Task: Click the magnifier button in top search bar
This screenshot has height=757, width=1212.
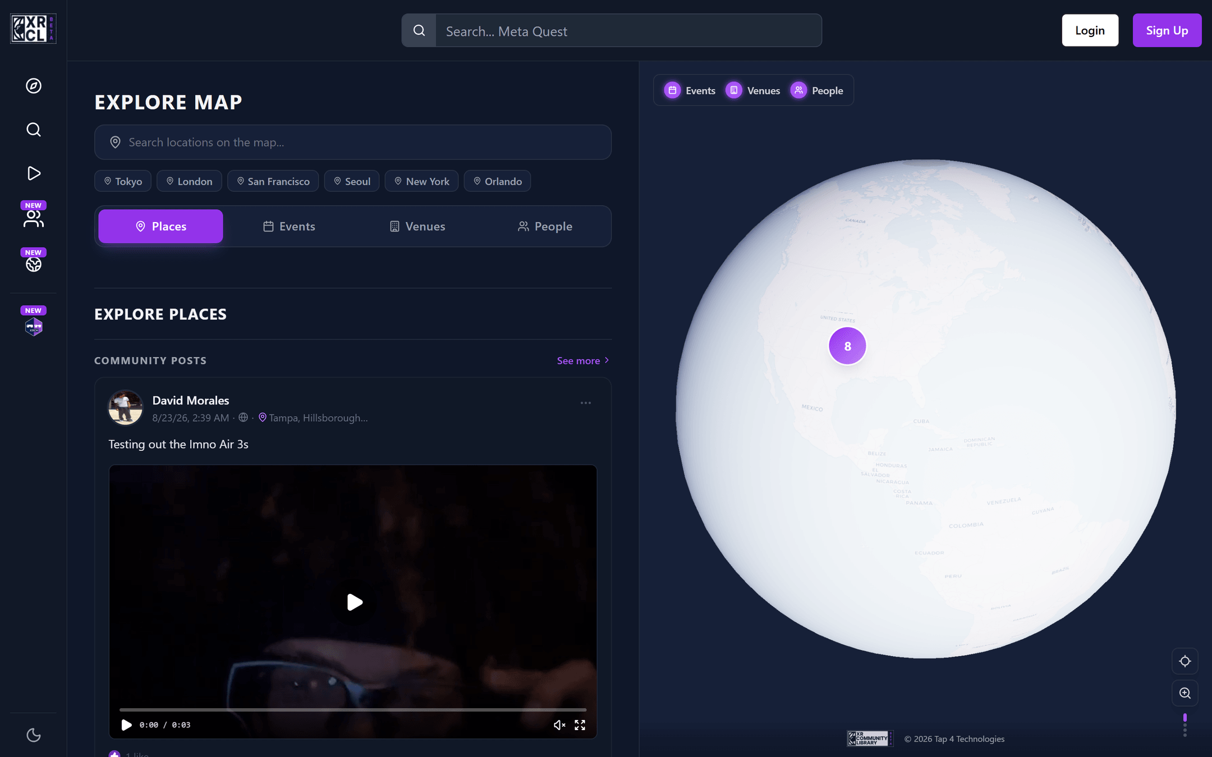Action: coord(419,30)
